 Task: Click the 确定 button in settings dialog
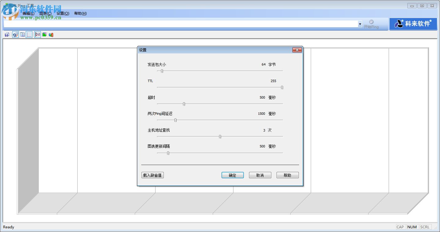click(233, 175)
